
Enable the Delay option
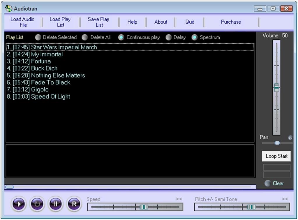click(x=169, y=37)
